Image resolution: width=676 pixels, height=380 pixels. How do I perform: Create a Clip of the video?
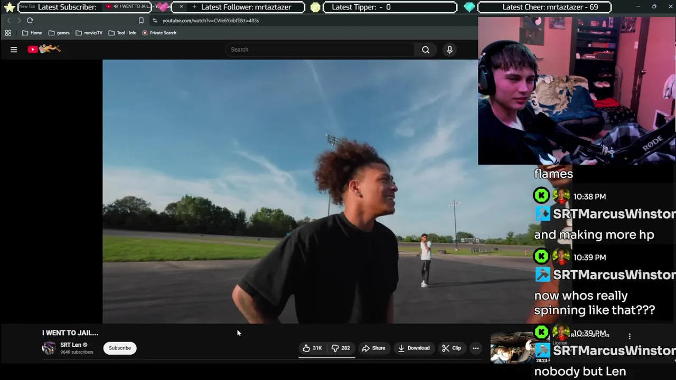coord(452,348)
